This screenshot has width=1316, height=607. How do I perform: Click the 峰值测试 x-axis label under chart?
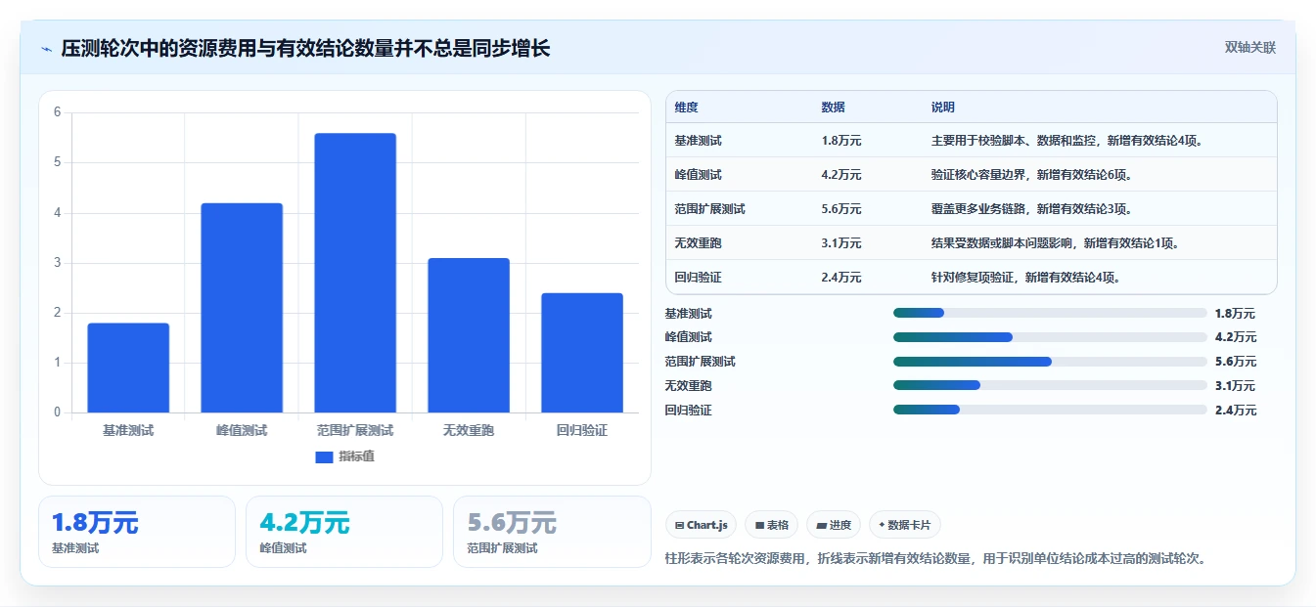[242, 430]
